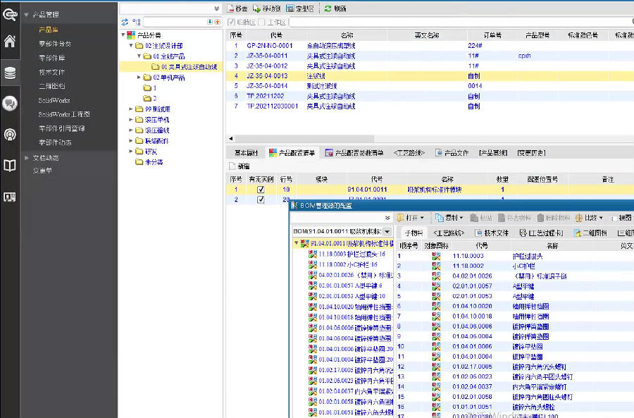Viewport: 634px width, 418px height.
Task: Toggle the 工作区 checkbox
Action: click(262, 23)
